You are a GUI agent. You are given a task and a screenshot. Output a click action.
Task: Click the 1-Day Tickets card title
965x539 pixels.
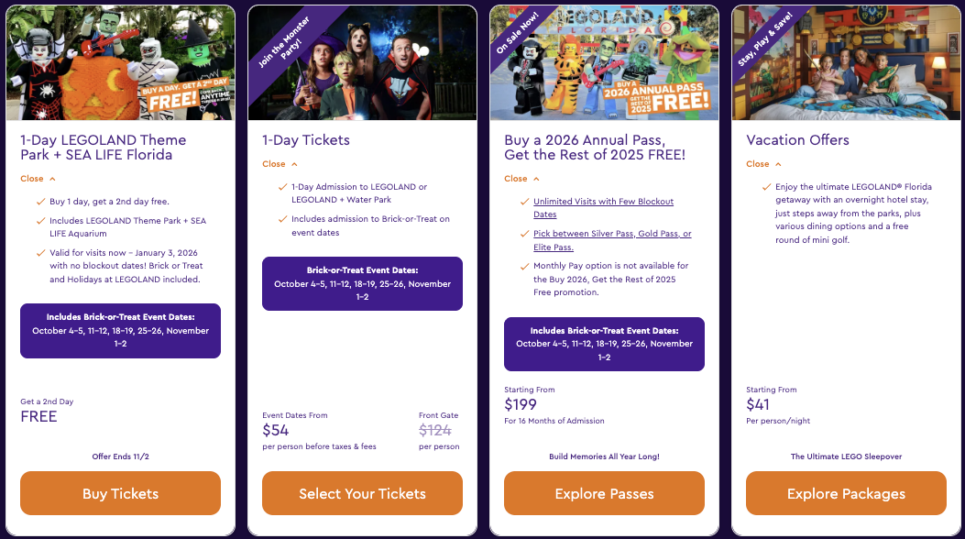pyautogui.click(x=306, y=140)
